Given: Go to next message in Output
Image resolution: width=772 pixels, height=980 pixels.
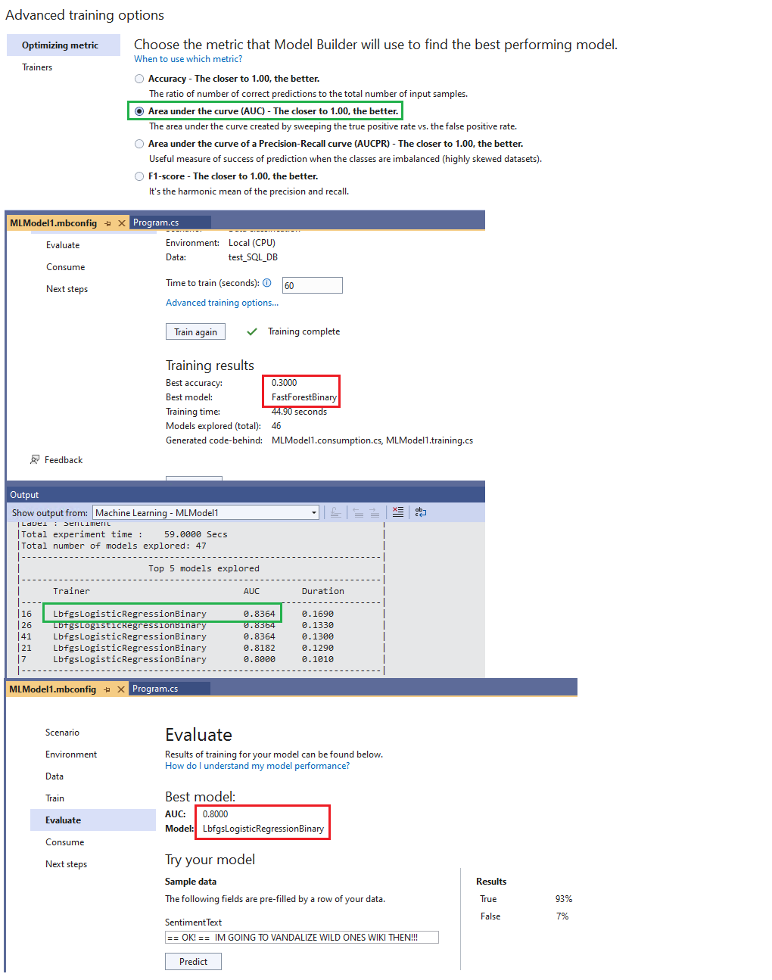Looking at the screenshot, I should point(375,512).
